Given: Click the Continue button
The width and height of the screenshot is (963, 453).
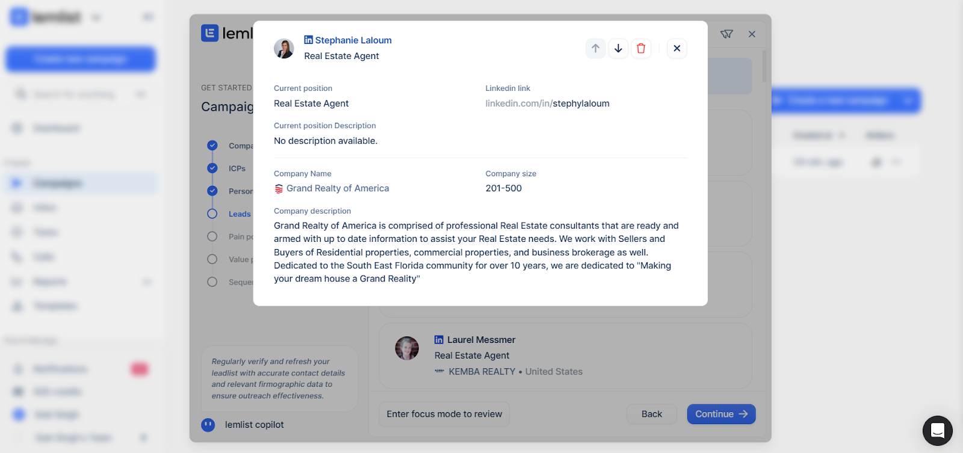Looking at the screenshot, I should click(x=721, y=414).
